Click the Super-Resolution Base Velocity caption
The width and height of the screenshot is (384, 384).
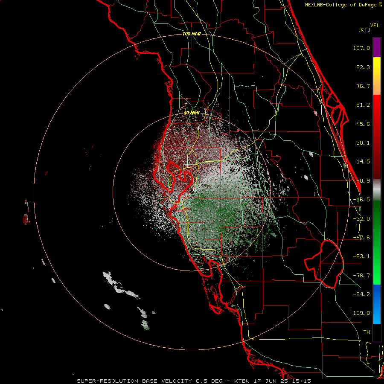pos(194,381)
